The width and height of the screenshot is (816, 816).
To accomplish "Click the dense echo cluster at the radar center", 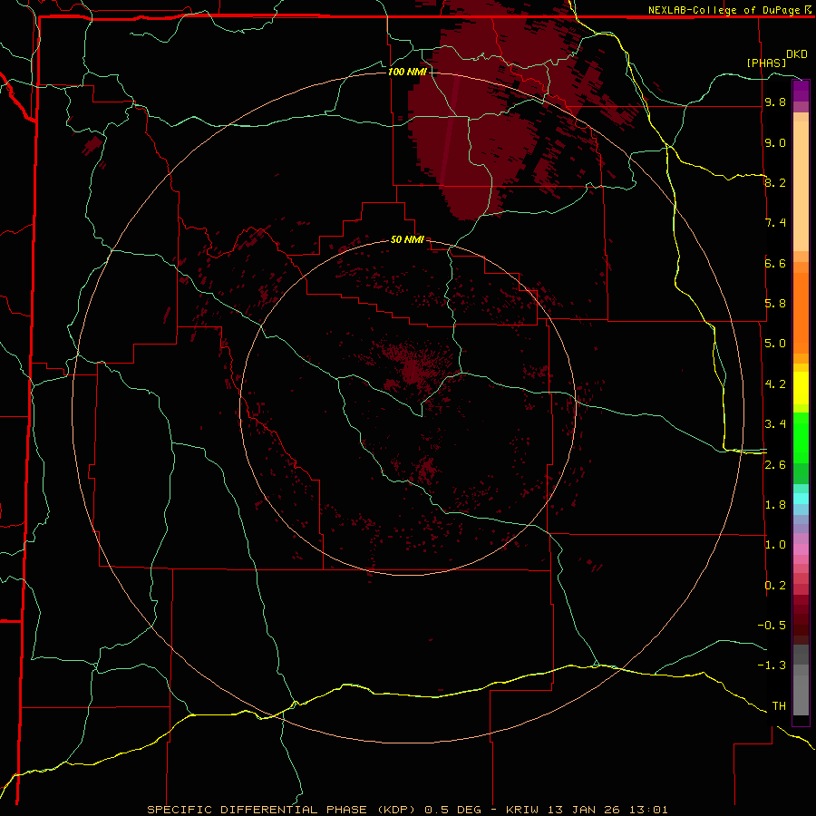I will (413, 371).
